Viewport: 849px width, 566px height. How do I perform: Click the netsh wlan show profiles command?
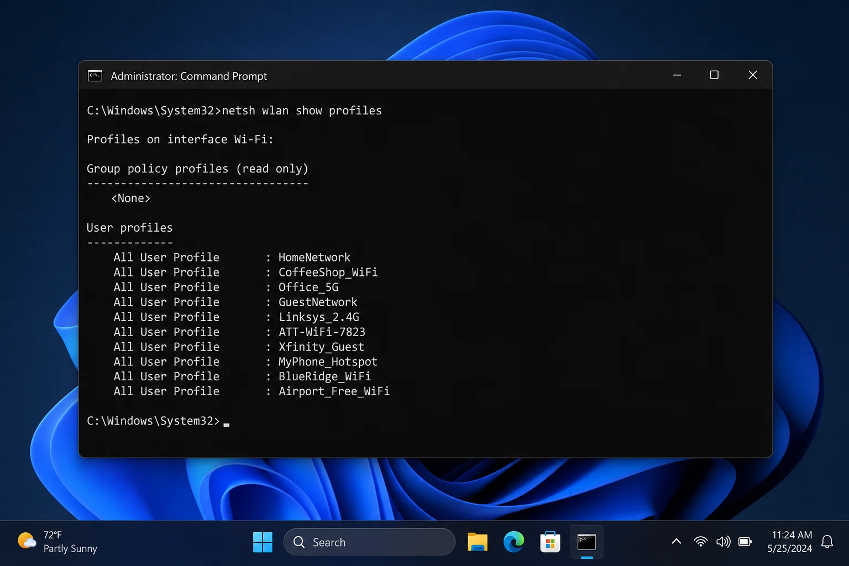point(302,111)
